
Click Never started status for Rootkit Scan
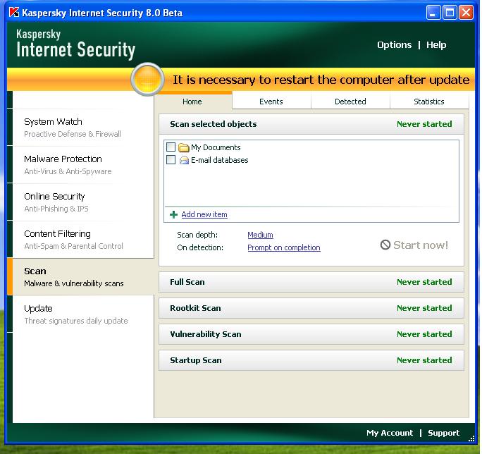(424, 308)
